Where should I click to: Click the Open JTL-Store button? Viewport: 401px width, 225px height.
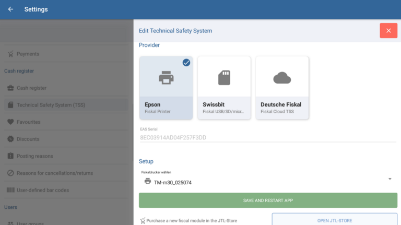click(334, 220)
